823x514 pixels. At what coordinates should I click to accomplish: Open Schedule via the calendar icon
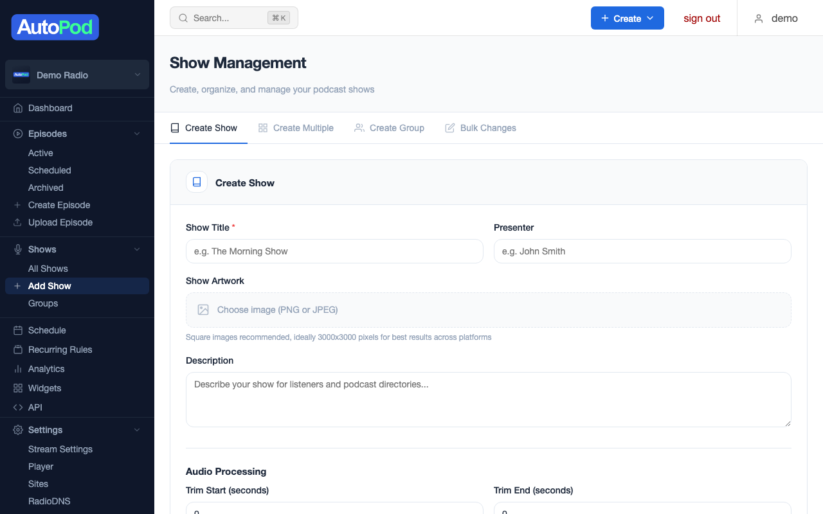pyautogui.click(x=17, y=330)
